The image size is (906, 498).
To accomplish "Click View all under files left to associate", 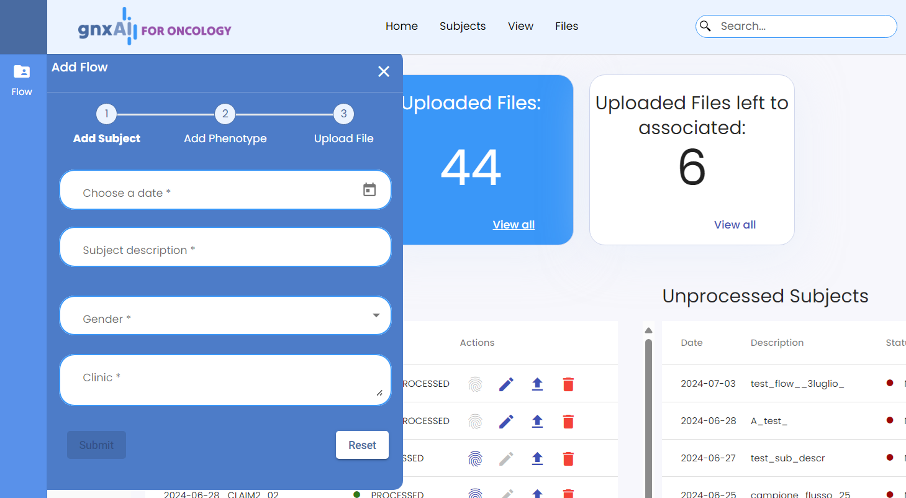I will 735,225.
